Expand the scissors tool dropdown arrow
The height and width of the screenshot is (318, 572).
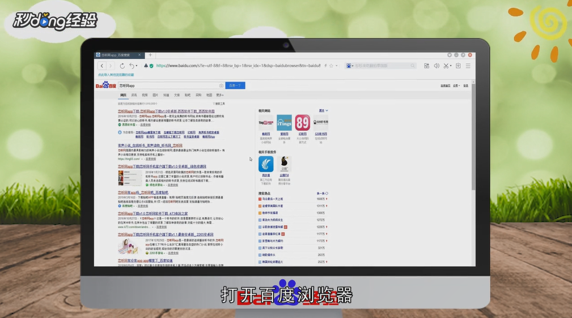[x=451, y=66]
